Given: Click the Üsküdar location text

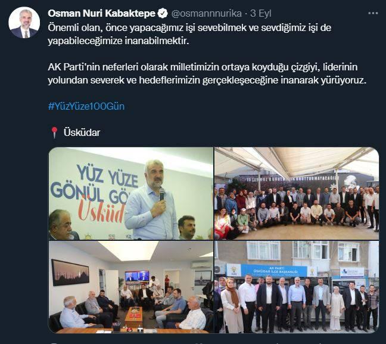Looking at the screenshot, I should click(x=82, y=132).
